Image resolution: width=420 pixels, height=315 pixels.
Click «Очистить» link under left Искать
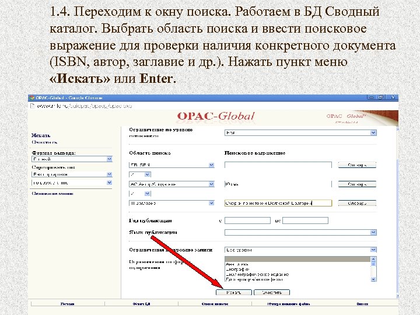click(44, 142)
